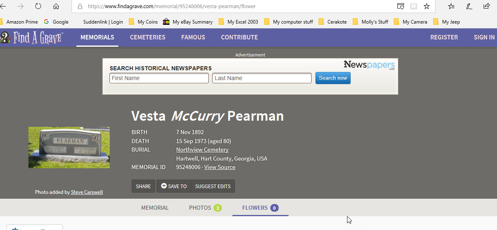497x230 pixels.
Task: Open the tracking prevention icon in address bar
Action: 401,7
